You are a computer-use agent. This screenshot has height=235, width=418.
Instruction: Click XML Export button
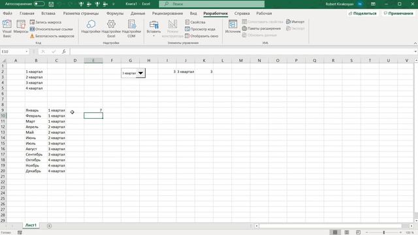pos(295,28)
